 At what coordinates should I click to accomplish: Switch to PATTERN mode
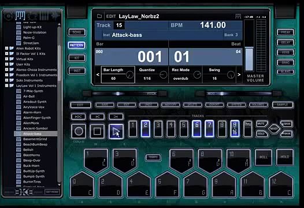pyautogui.click(x=77, y=45)
